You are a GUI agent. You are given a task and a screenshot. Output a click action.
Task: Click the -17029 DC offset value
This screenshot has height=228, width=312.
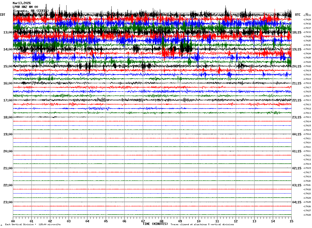307,20
